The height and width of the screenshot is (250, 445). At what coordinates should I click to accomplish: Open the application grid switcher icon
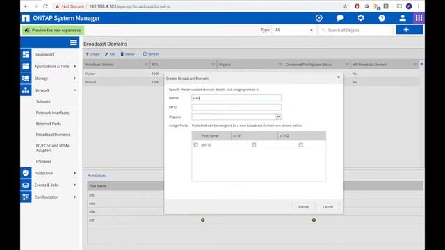tap(419, 18)
